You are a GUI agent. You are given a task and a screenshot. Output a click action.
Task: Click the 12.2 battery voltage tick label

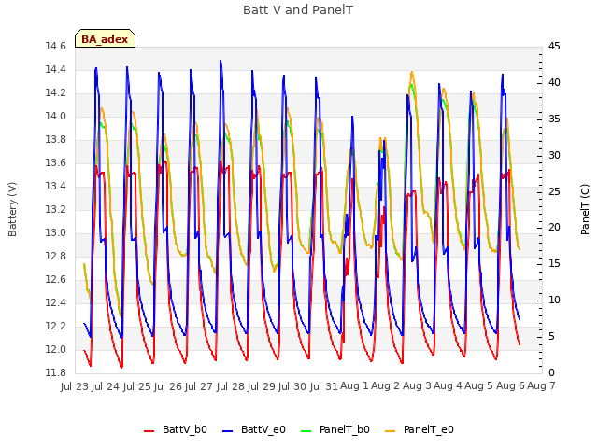[x=56, y=326]
